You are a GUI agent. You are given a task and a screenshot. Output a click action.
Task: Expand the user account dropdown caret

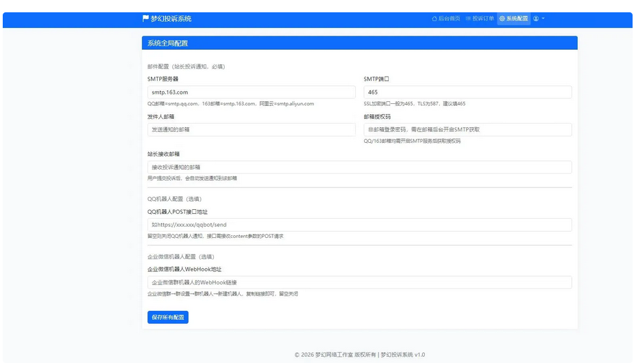543,18
